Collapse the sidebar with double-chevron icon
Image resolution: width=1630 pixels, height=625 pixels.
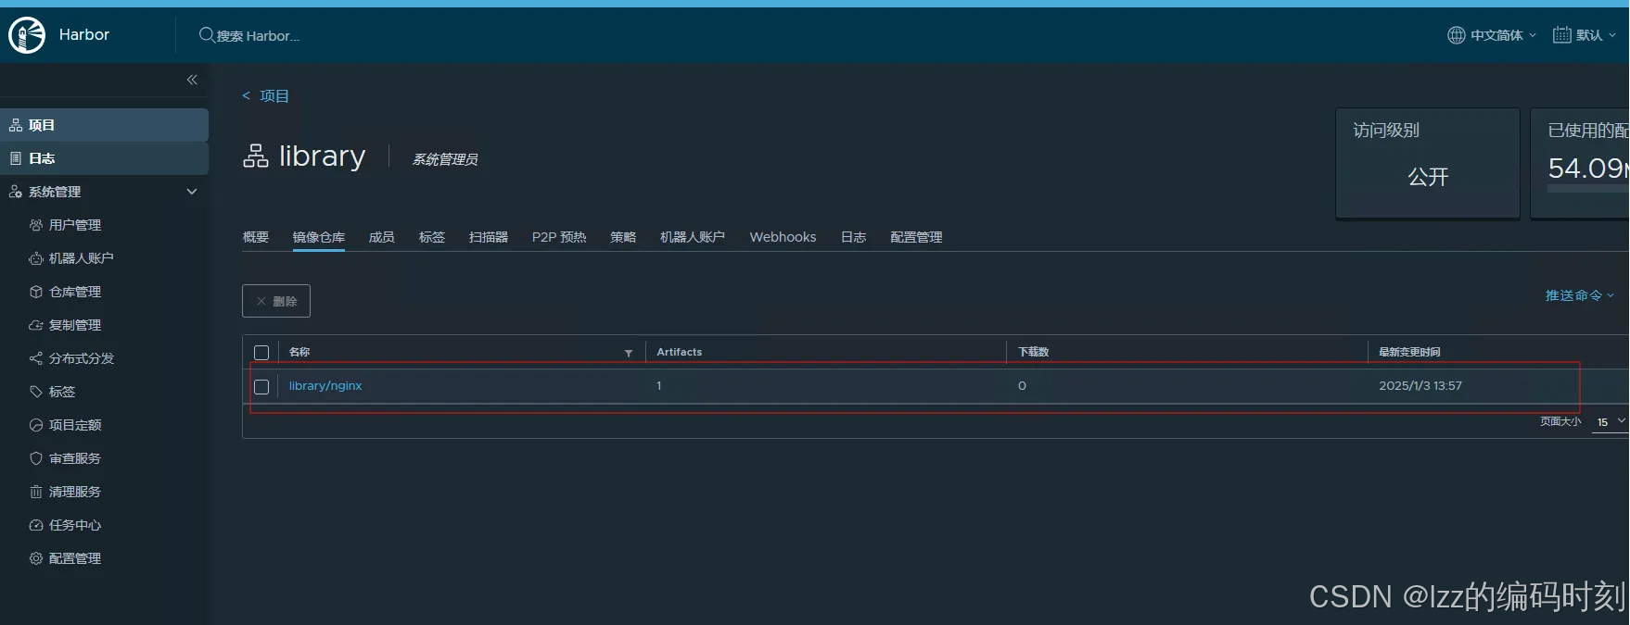192,80
